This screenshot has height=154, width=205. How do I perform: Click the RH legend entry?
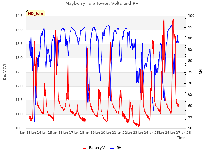(x=119, y=148)
